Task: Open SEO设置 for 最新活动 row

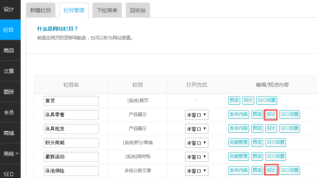Action: [275, 156]
